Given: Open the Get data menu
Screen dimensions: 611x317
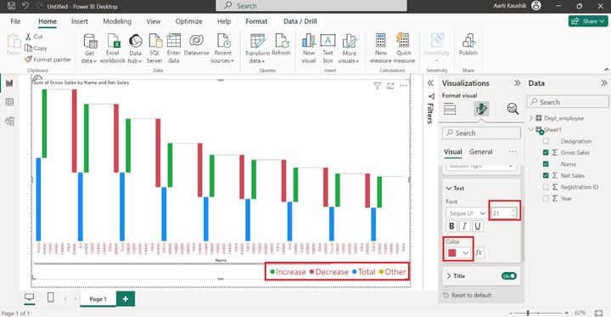Looking at the screenshot, I should click(89, 48).
